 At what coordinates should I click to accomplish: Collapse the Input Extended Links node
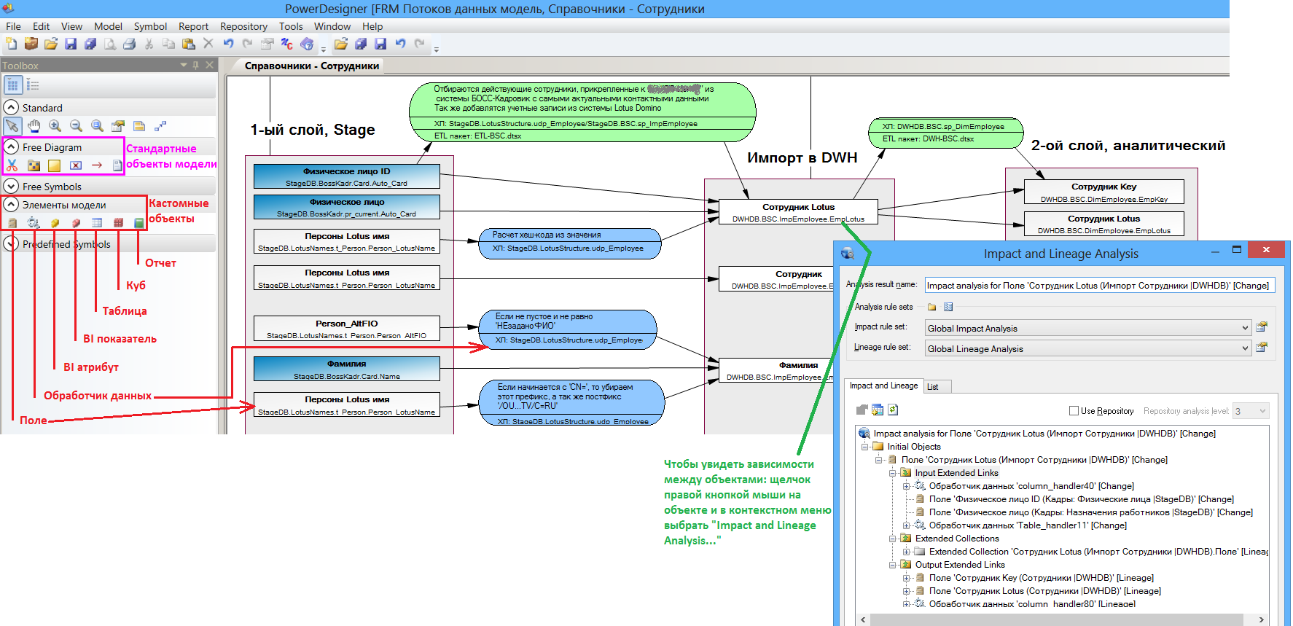coord(892,473)
